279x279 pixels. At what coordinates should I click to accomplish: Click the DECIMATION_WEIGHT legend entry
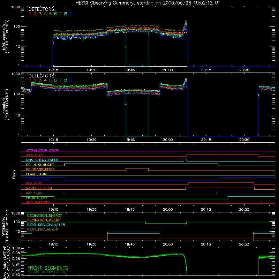44,220
